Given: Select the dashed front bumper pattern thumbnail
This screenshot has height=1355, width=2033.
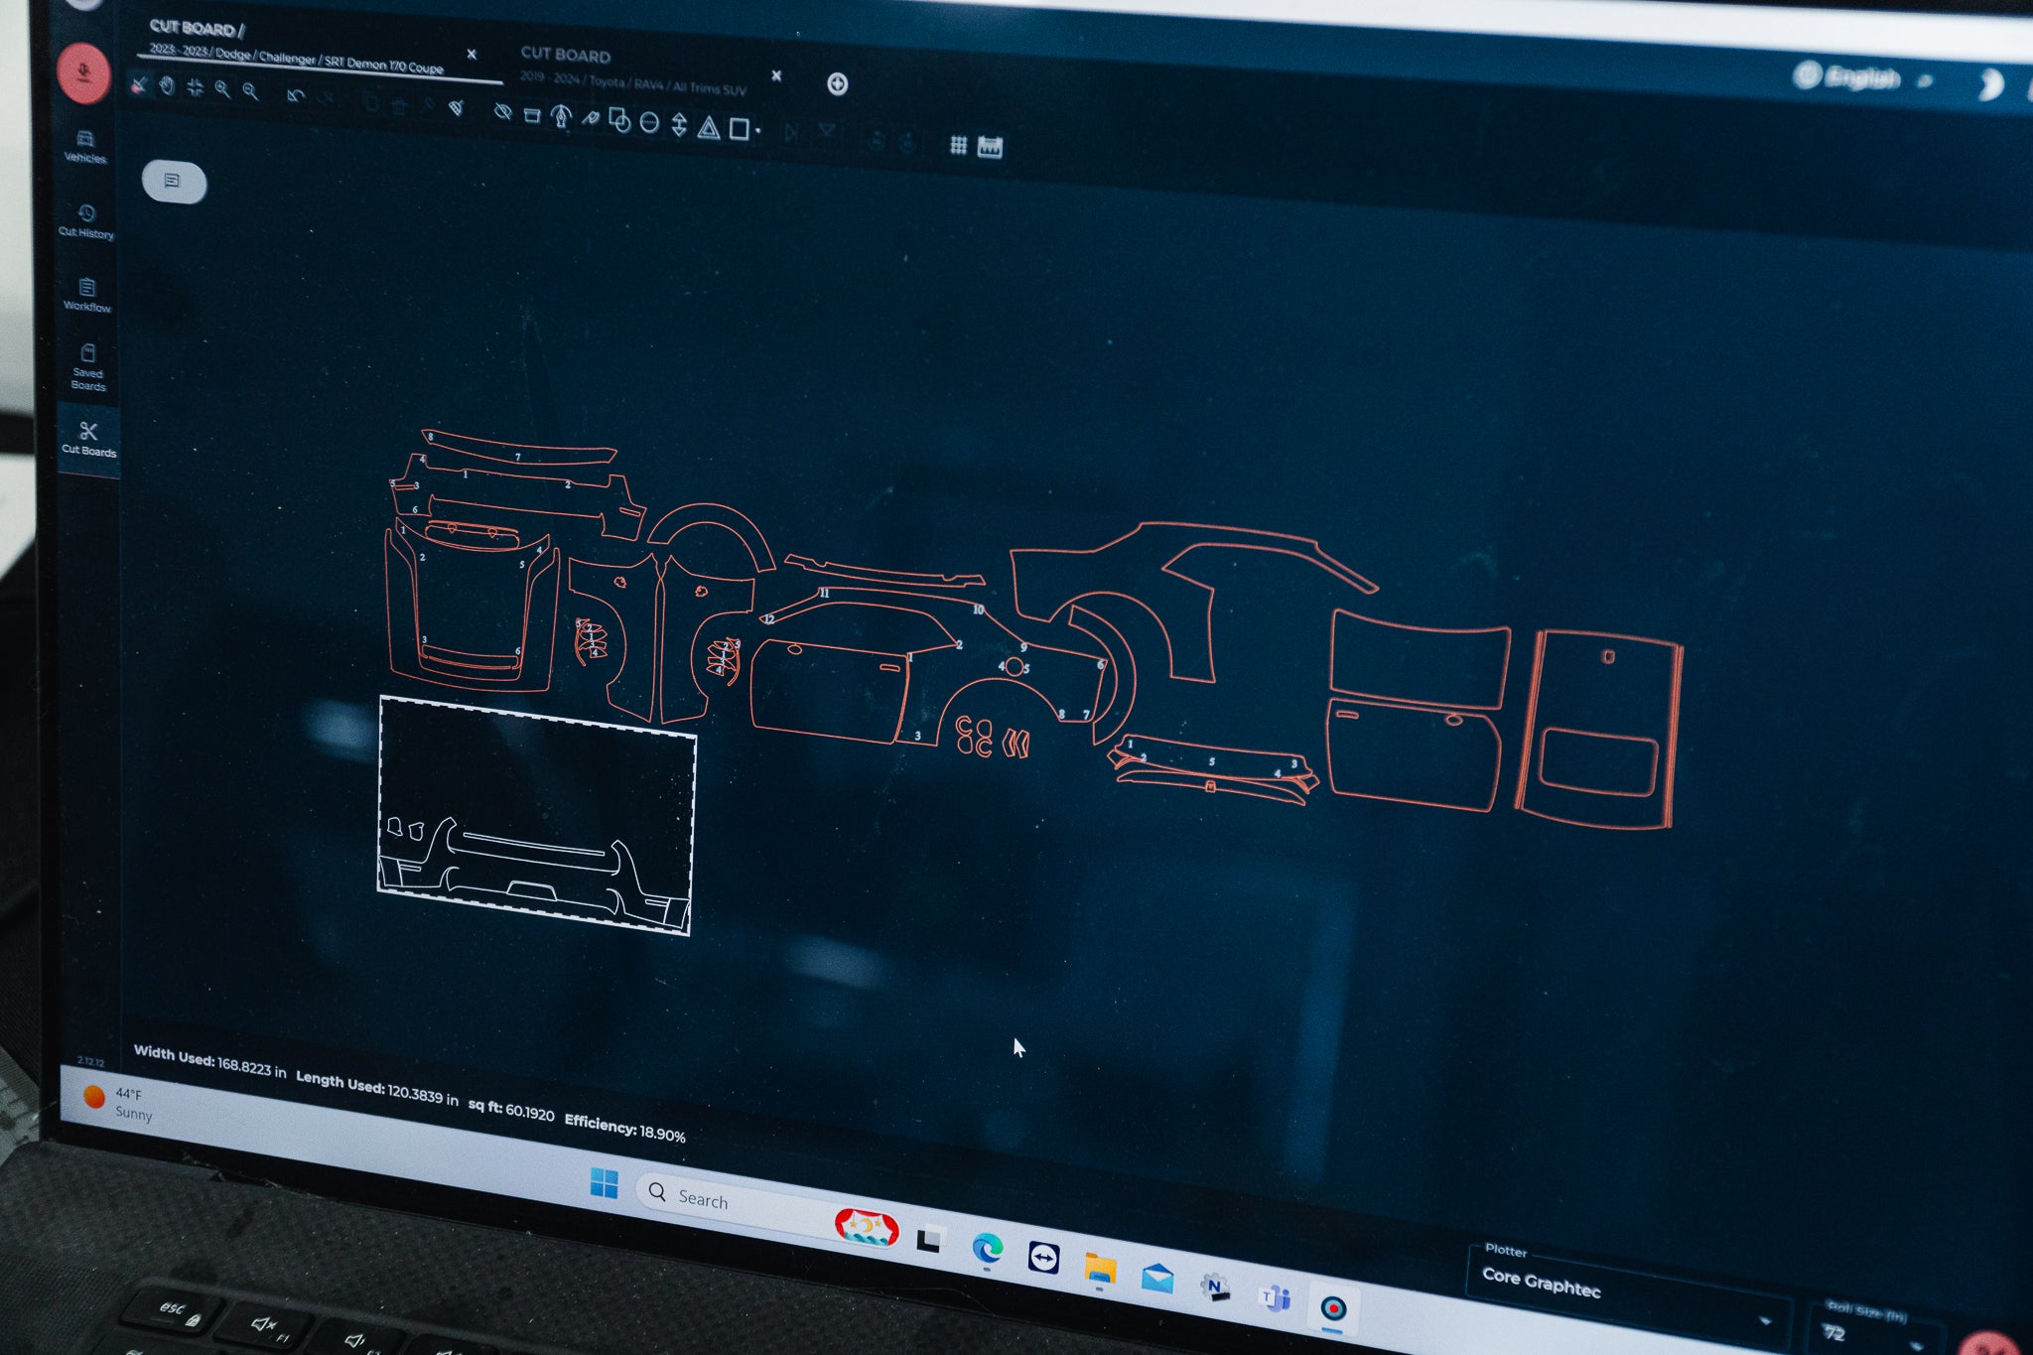Looking at the screenshot, I should click(x=536, y=814).
